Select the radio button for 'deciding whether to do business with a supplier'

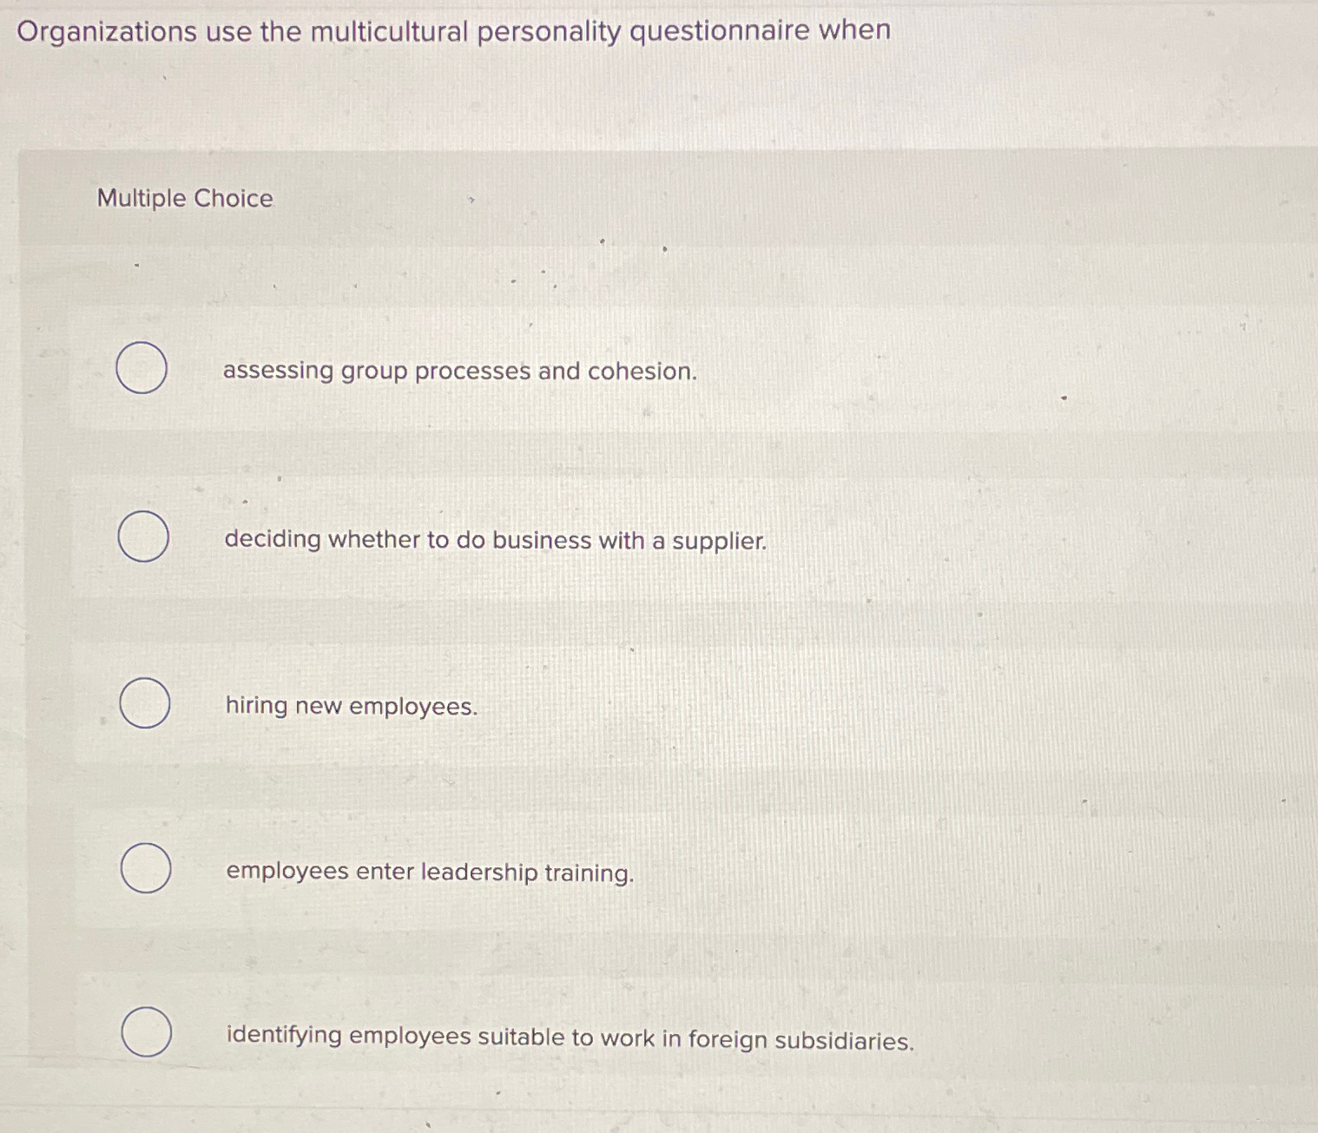click(143, 537)
